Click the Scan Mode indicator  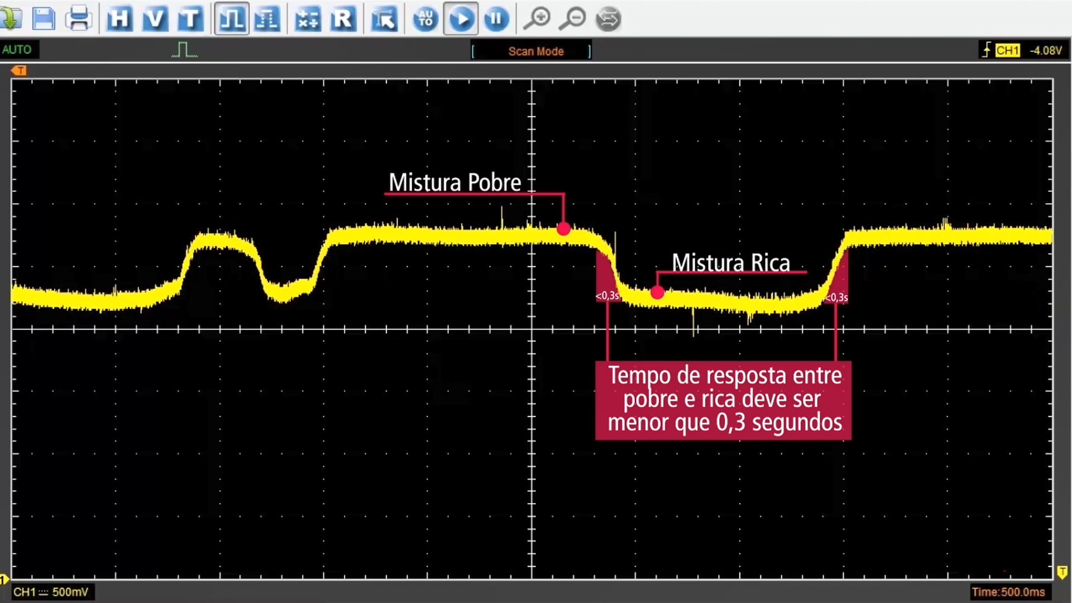pos(531,51)
